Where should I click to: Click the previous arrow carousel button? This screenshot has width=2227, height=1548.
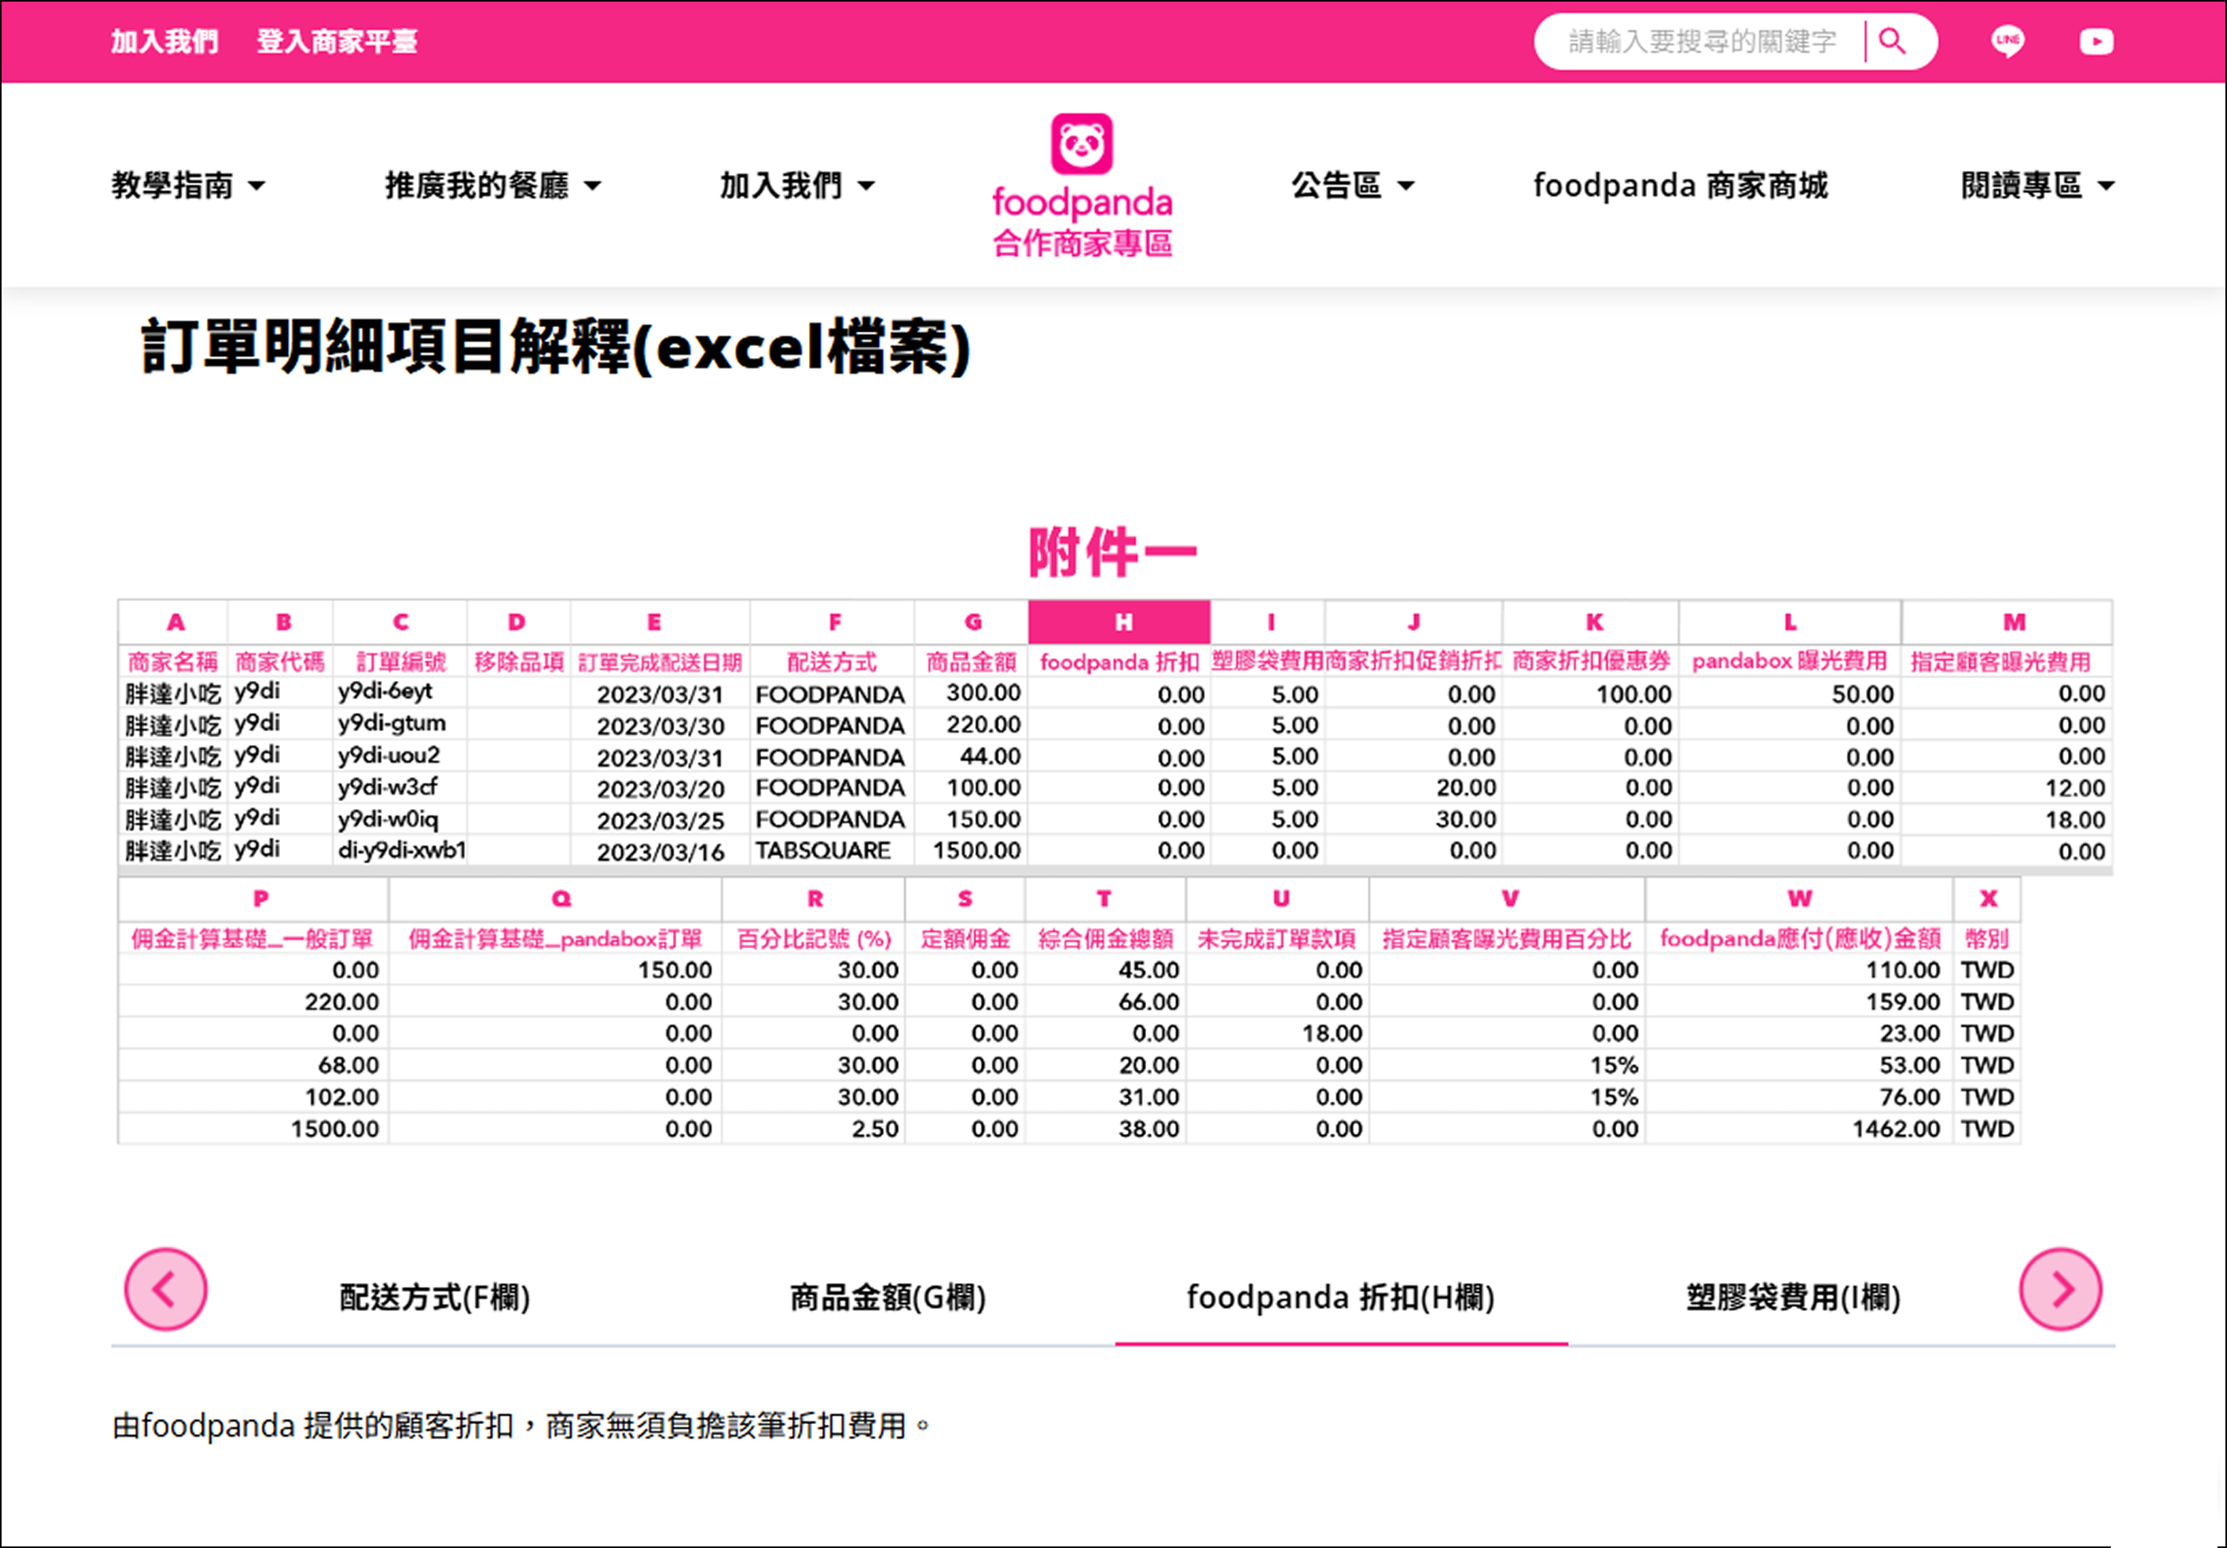[165, 1289]
